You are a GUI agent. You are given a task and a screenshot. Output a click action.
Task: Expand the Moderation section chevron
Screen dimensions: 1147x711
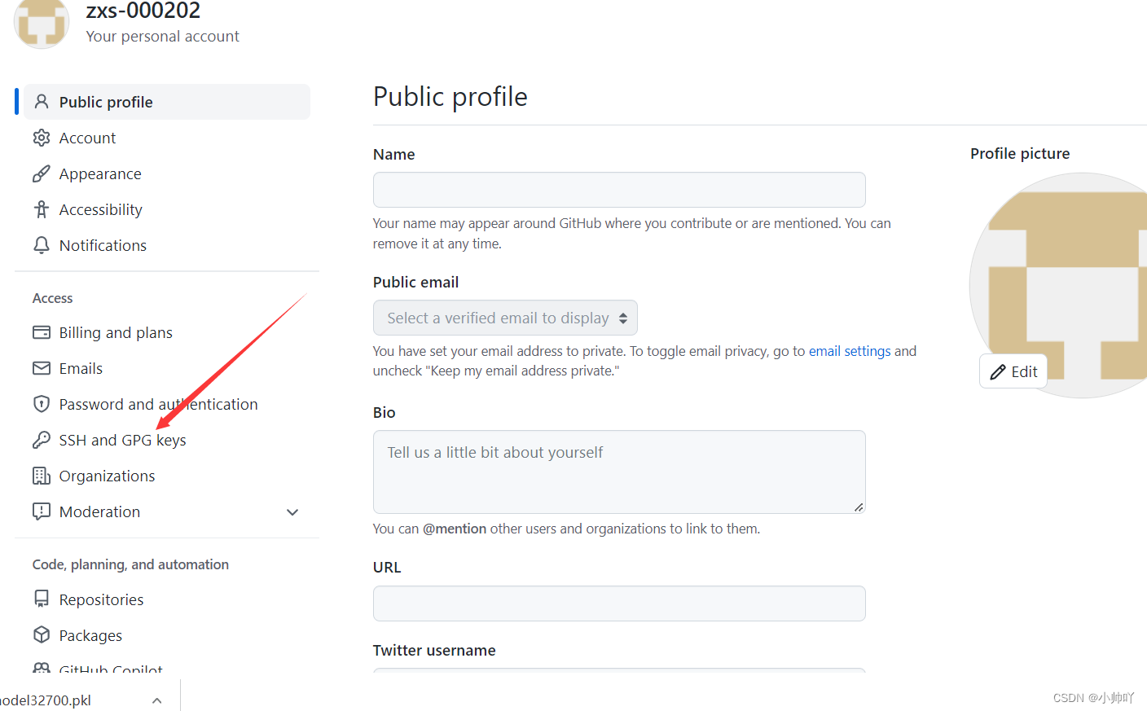point(292,512)
